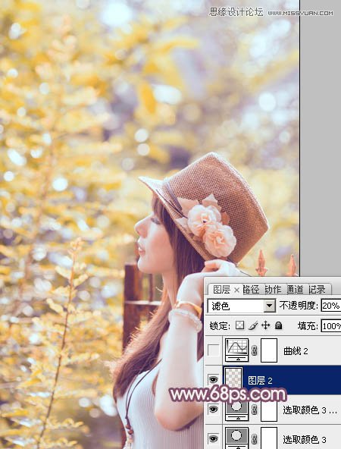This screenshot has width=341, height=449.
Task: Close the 图层 tab with its x
Action: click(x=236, y=290)
